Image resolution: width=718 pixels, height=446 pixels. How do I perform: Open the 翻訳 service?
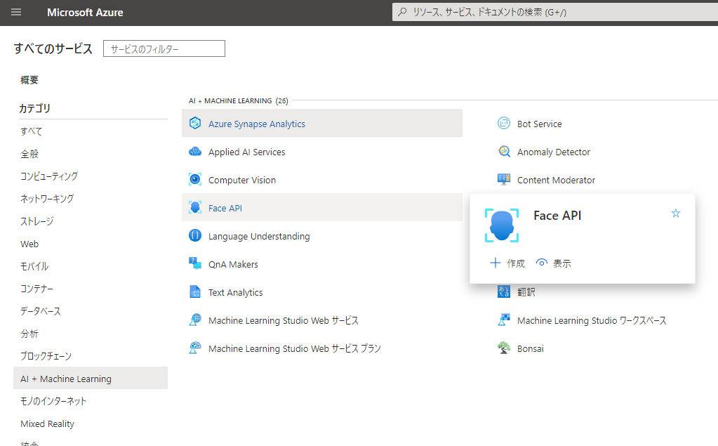(526, 292)
